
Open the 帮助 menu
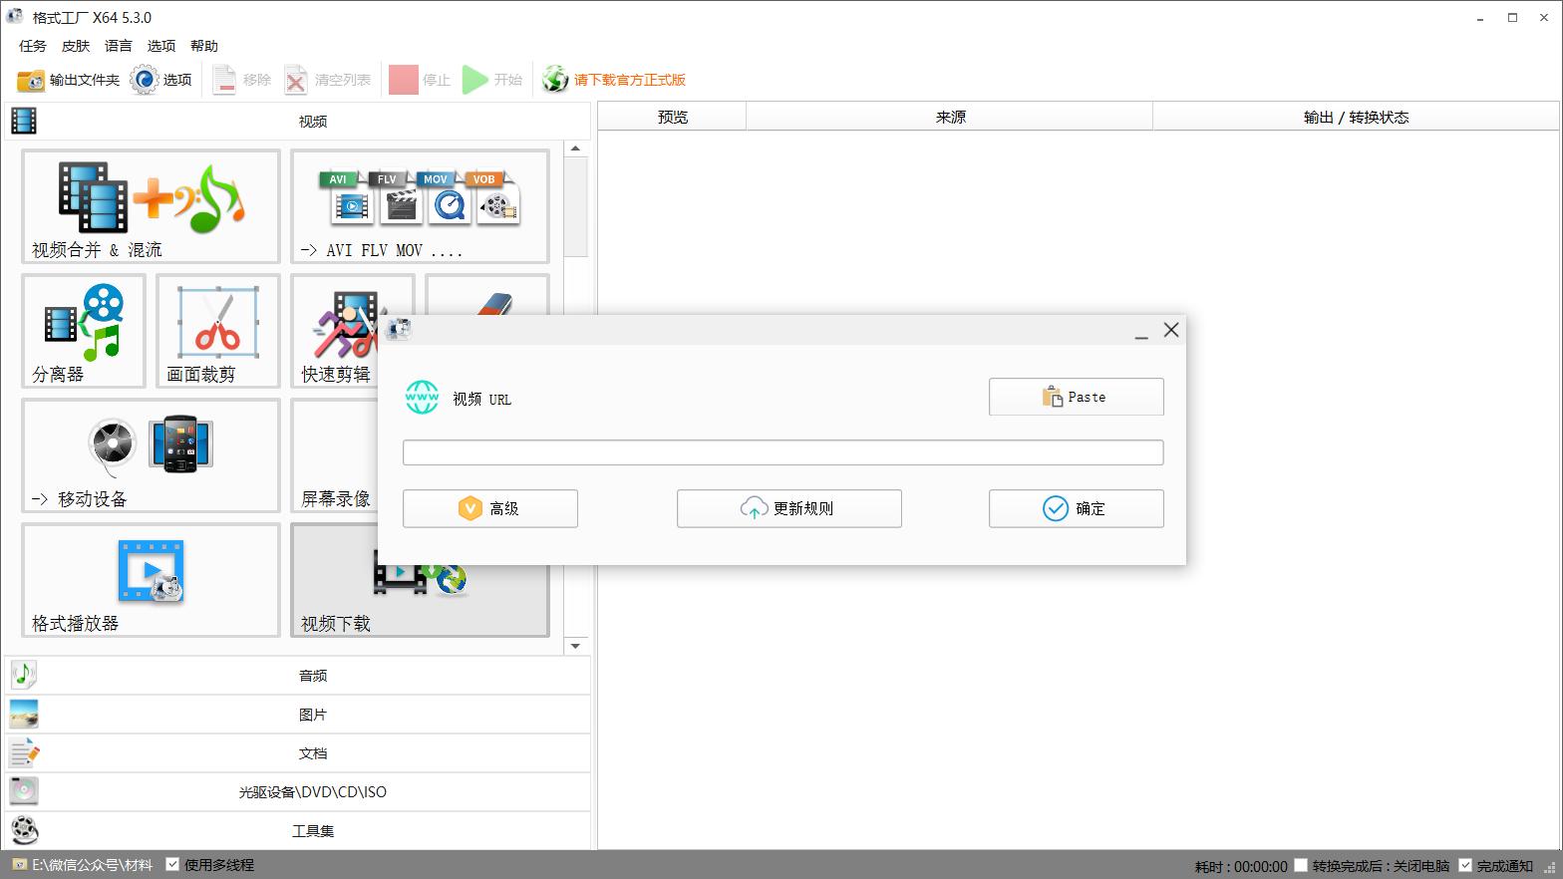(204, 46)
